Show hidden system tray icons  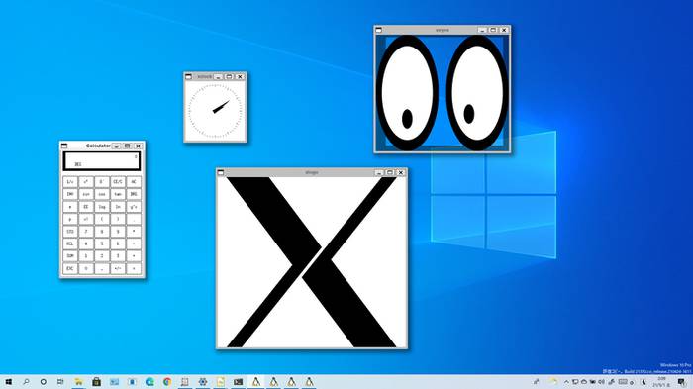[x=566, y=382]
